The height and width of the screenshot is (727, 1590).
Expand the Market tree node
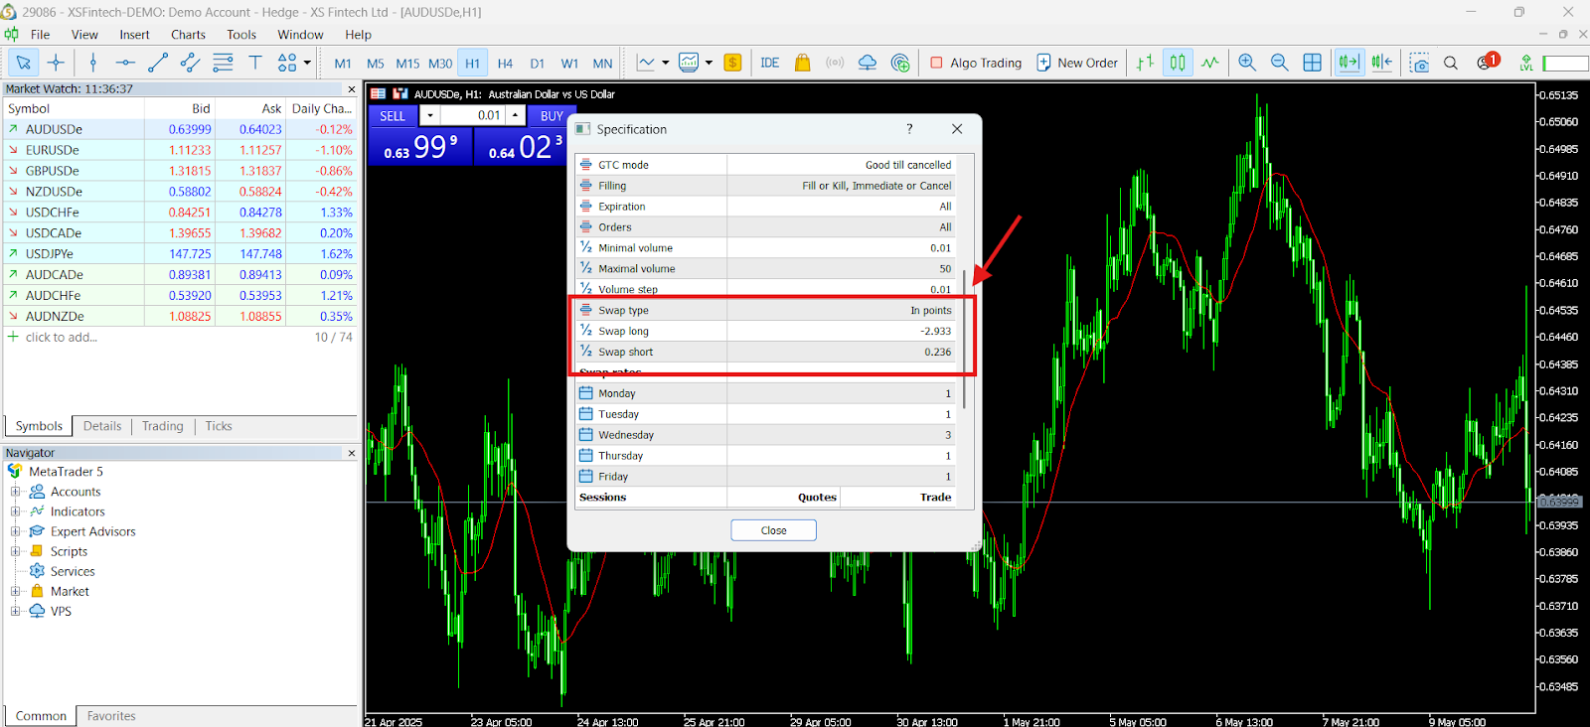click(15, 591)
